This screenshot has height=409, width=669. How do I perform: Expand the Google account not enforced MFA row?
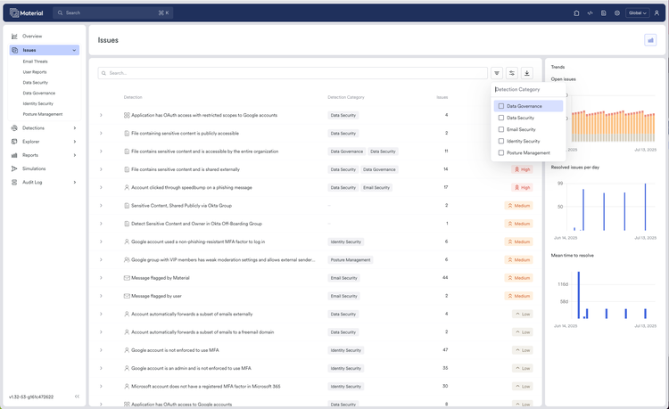point(101,350)
